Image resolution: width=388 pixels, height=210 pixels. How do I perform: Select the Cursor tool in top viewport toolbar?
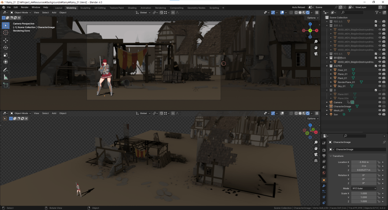6,33
